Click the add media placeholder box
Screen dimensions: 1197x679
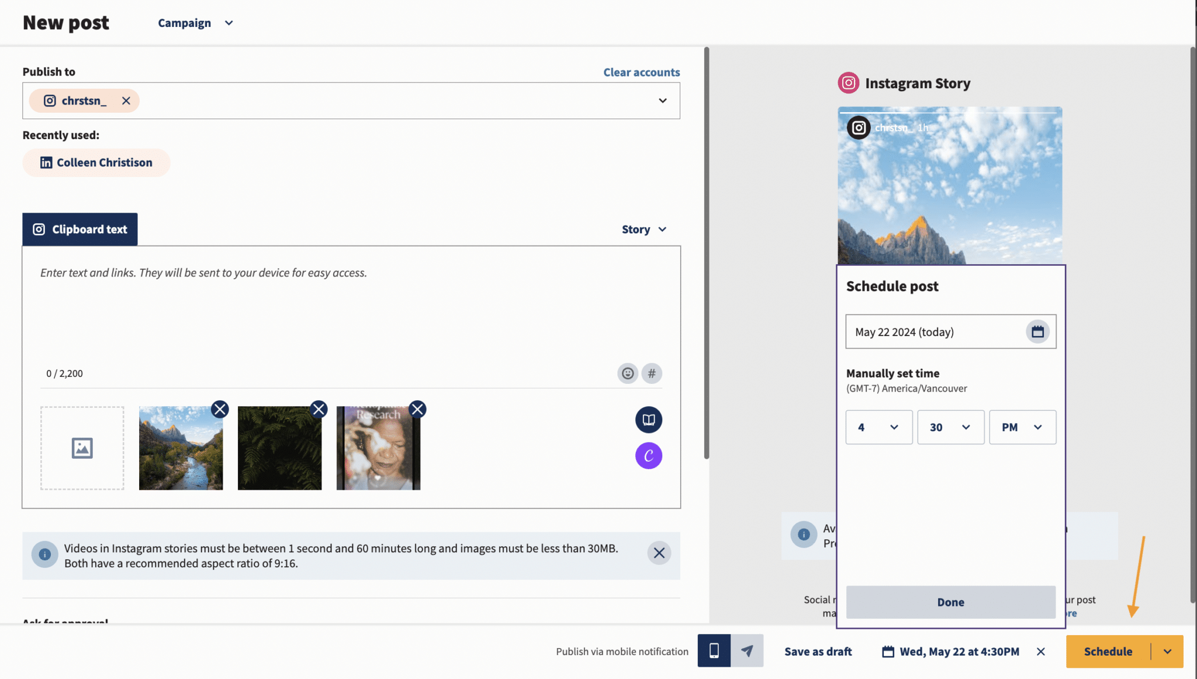tap(82, 448)
